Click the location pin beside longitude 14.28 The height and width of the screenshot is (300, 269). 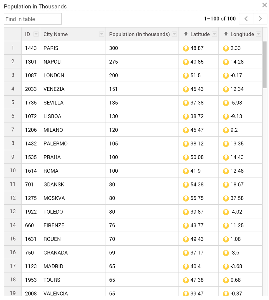pyautogui.click(x=226, y=62)
